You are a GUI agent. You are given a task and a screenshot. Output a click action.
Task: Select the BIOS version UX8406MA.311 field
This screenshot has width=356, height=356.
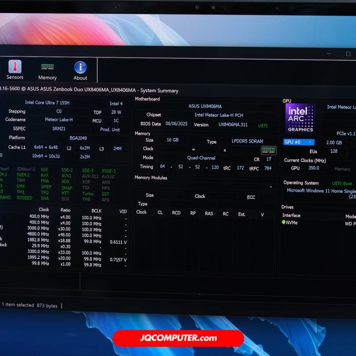point(233,125)
